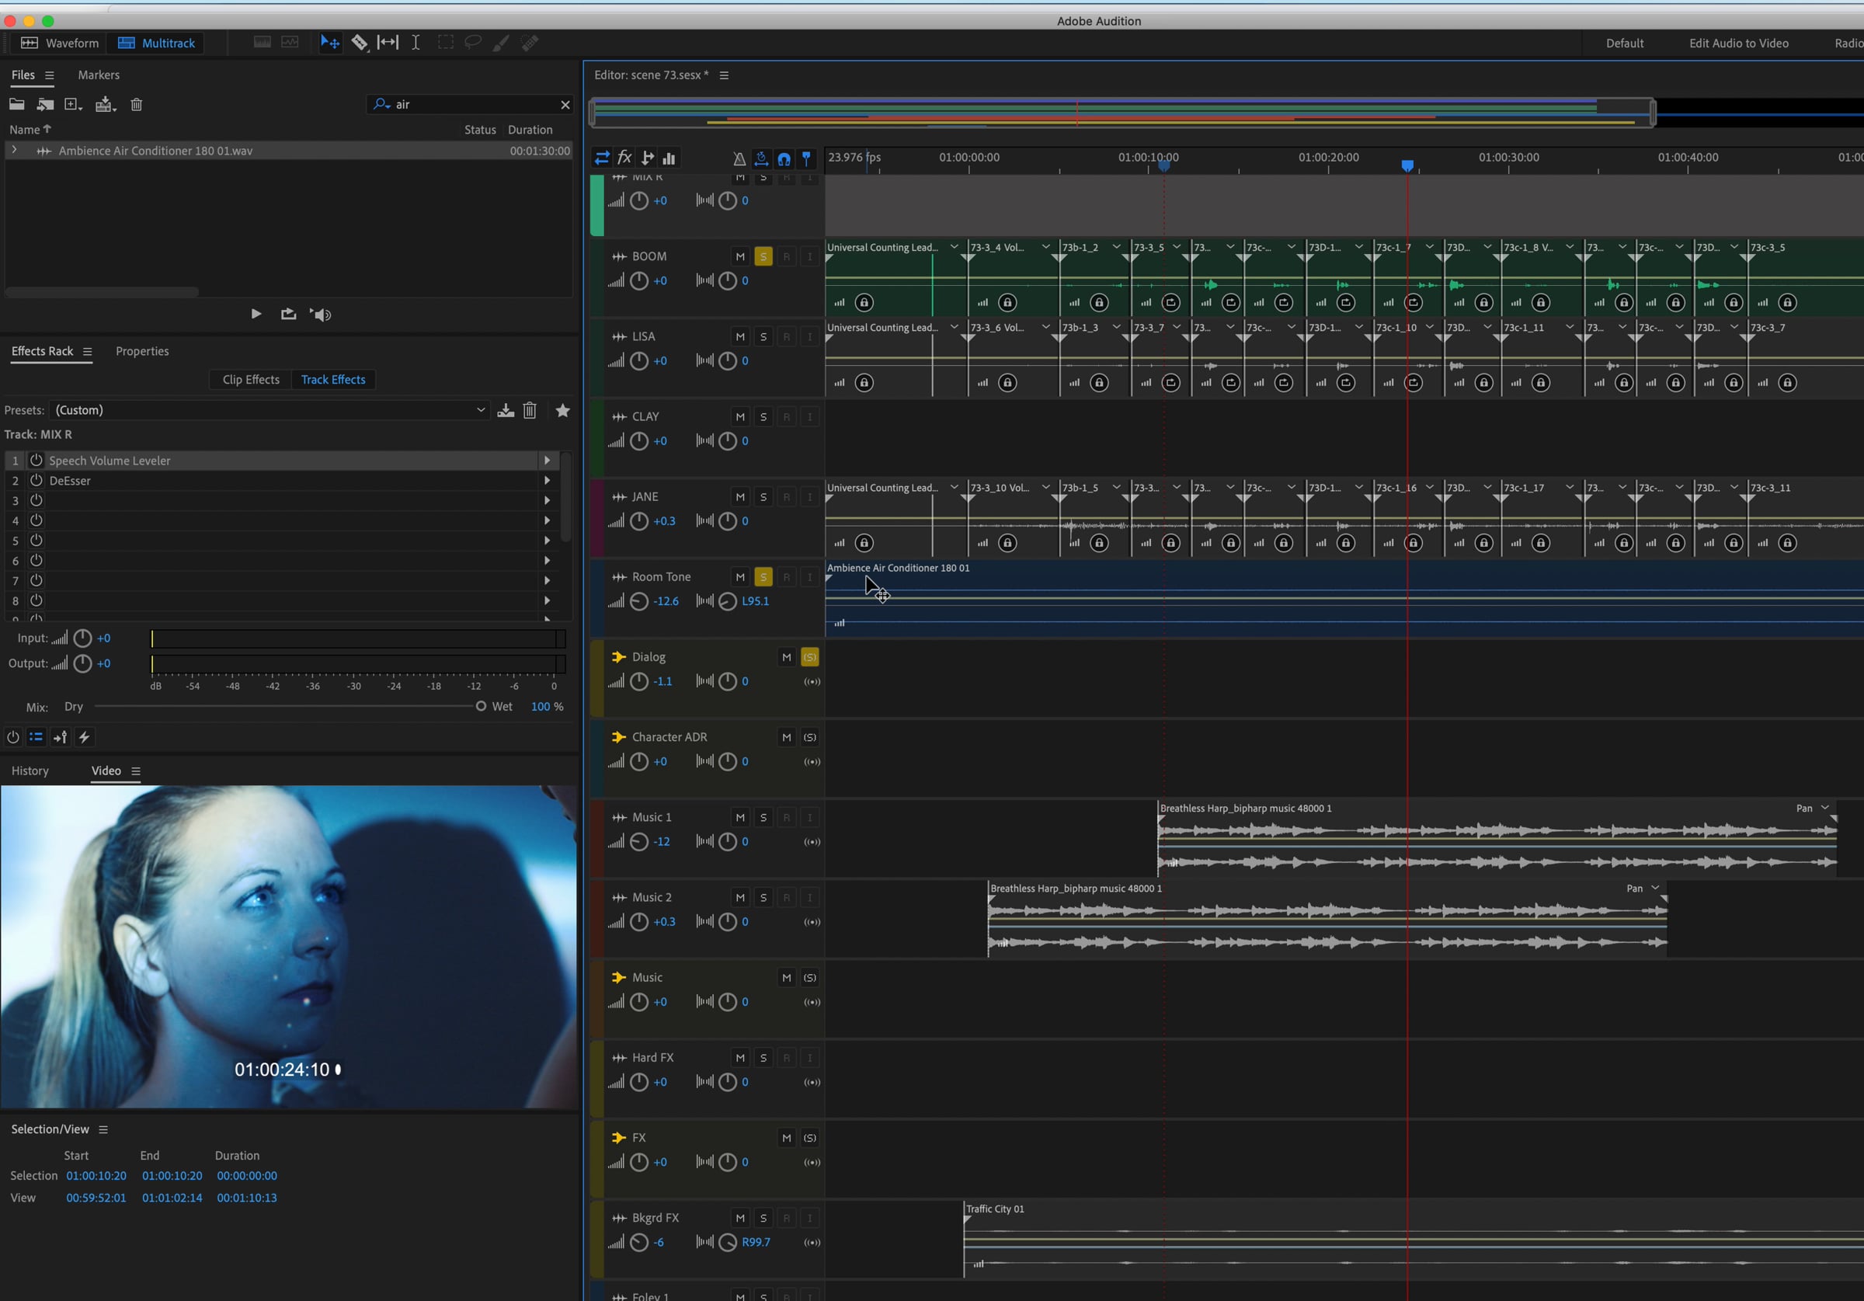Image resolution: width=1864 pixels, height=1301 pixels.
Task: Toggle power for the DeEsser effect
Action: [36, 481]
